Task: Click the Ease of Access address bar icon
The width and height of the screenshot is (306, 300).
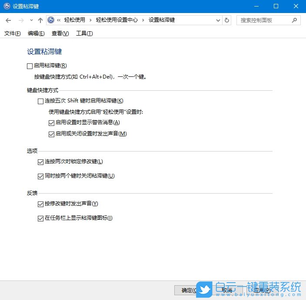Action: (51, 20)
